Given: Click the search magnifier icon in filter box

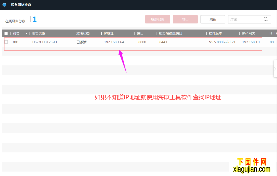Looking at the screenshot, I should click(266, 19).
